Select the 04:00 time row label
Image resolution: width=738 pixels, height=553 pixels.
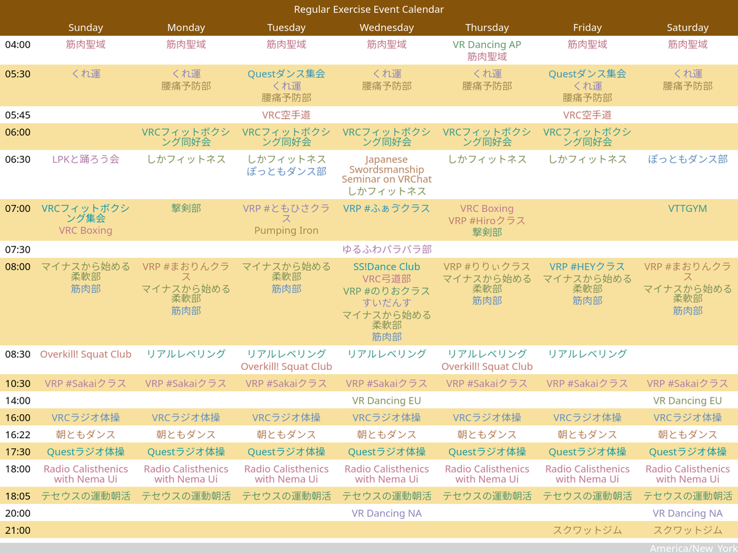coord(18,44)
